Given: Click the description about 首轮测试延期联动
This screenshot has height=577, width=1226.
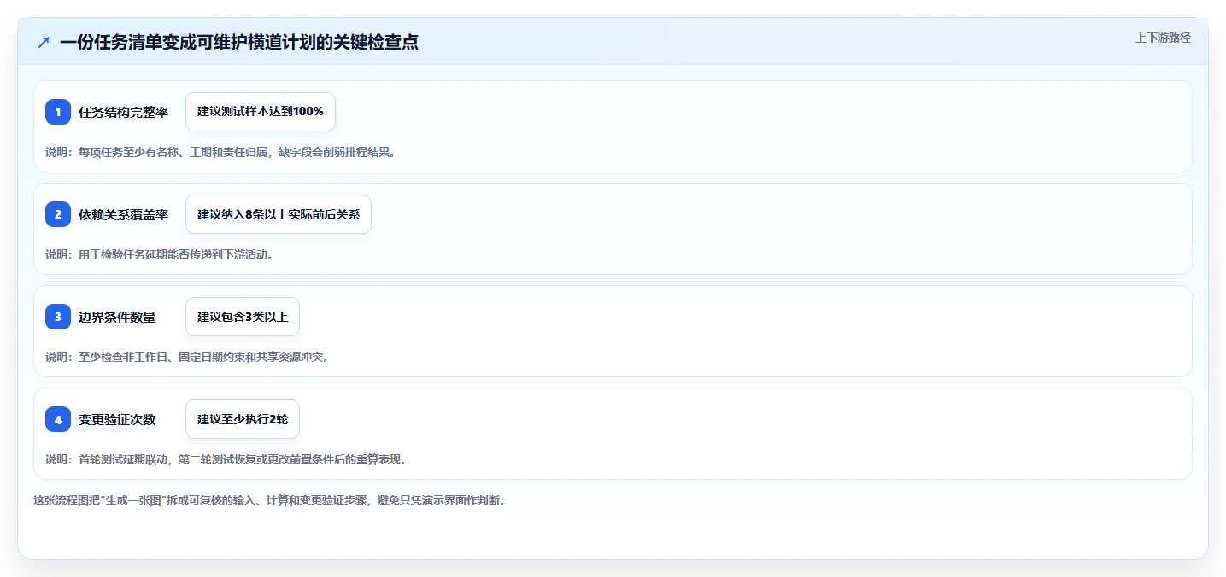Looking at the screenshot, I should 226,459.
